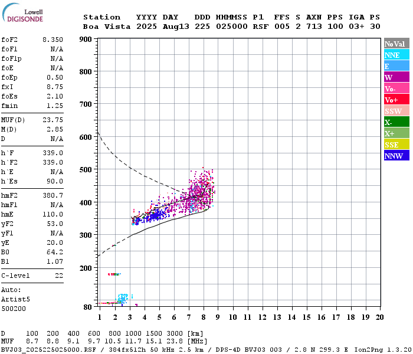Select the NoVal legend swatch
The width and height of the screenshot is (413, 354).
click(396, 44)
